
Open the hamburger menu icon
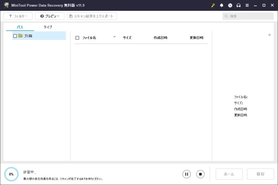point(247,5)
